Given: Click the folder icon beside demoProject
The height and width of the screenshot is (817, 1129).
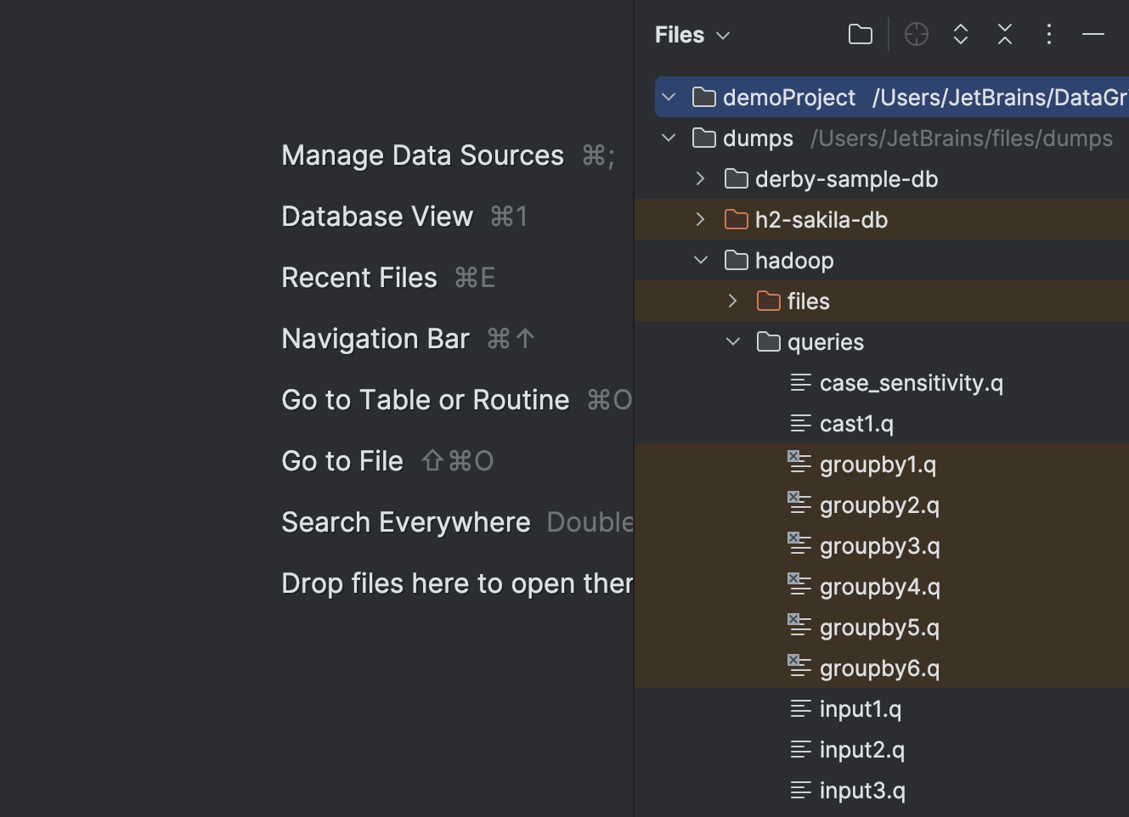Looking at the screenshot, I should pyautogui.click(x=703, y=97).
